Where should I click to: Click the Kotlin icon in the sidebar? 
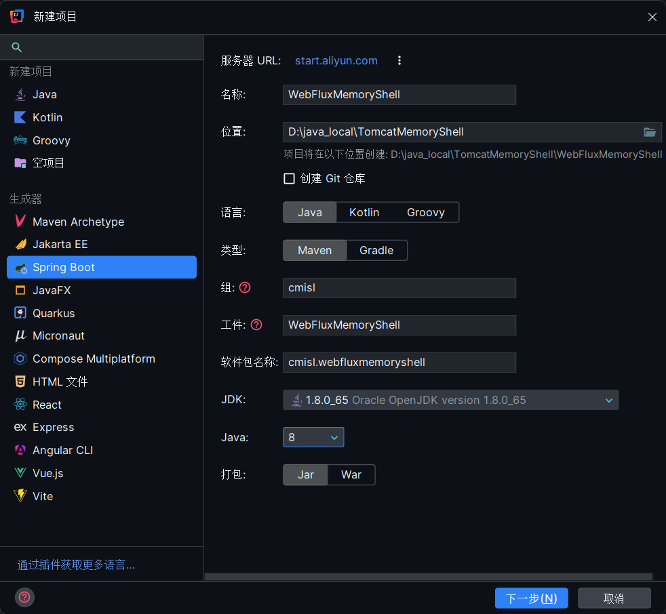click(20, 117)
